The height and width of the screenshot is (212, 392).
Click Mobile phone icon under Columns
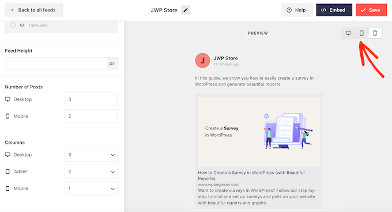[7, 188]
